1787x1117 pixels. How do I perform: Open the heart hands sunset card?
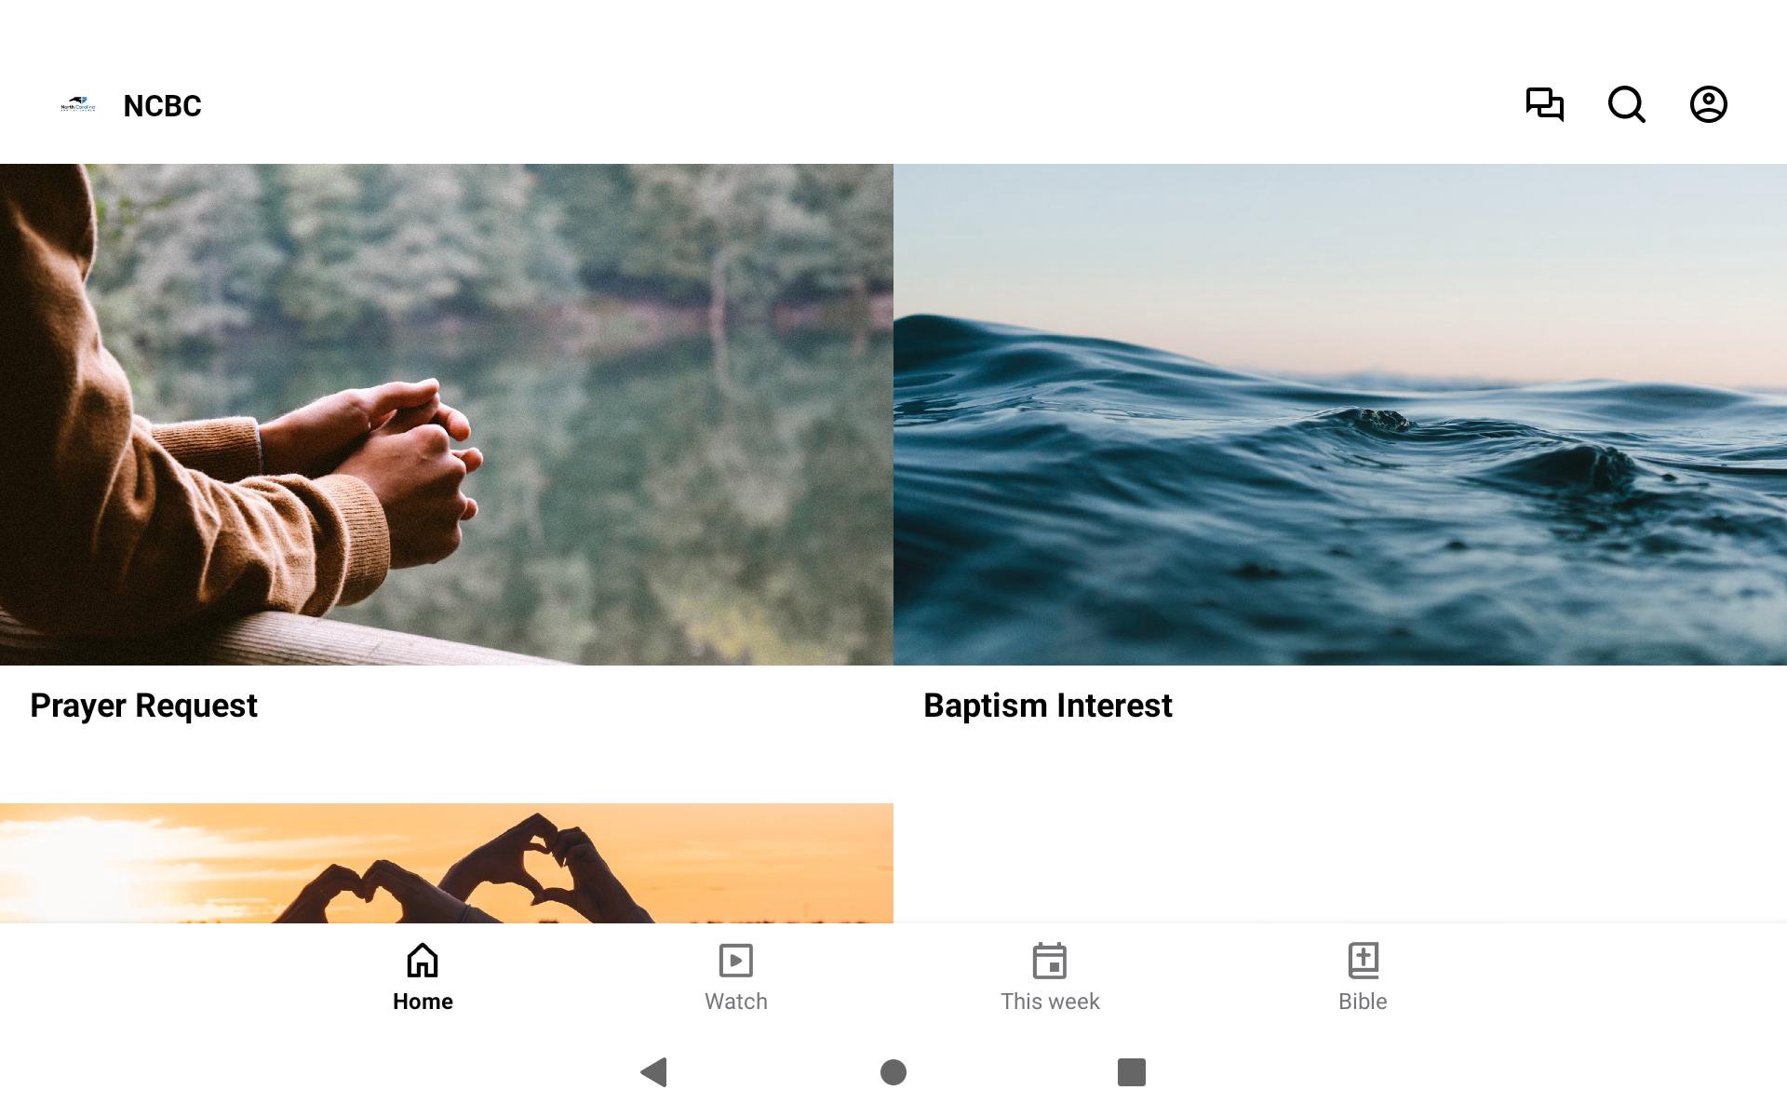(447, 863)
